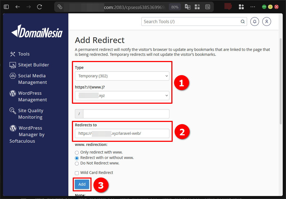Click the user profile icon

pyautogui.click(x=266, y=21)
